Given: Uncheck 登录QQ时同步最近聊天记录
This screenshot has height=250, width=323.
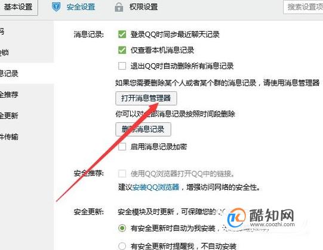Looking at the screenshot, I should pos(122,34).
